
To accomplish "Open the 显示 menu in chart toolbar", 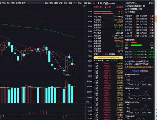I will click(x=47, y=3).
